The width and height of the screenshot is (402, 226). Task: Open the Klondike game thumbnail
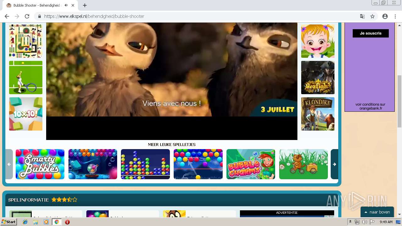(x=318, y=114)
